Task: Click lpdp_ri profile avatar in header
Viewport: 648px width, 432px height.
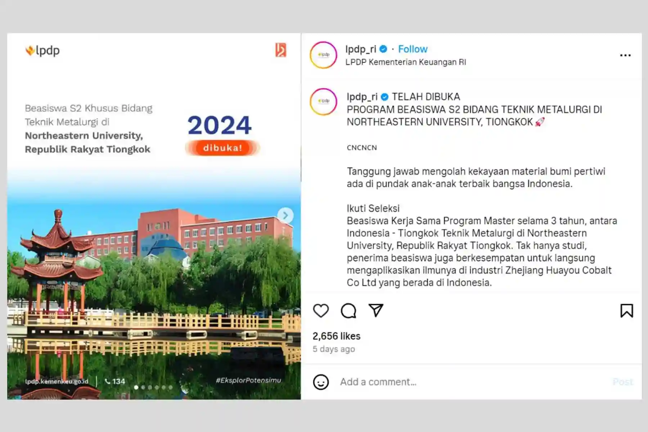Action: [324, 55]
